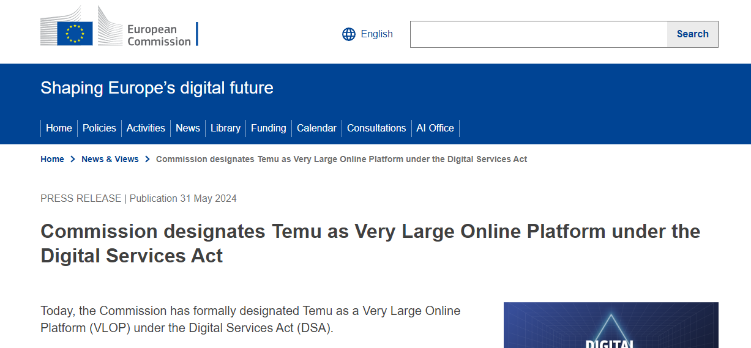Open the Library menu item
The image size is (751, 348).
(x=225, y=128)
